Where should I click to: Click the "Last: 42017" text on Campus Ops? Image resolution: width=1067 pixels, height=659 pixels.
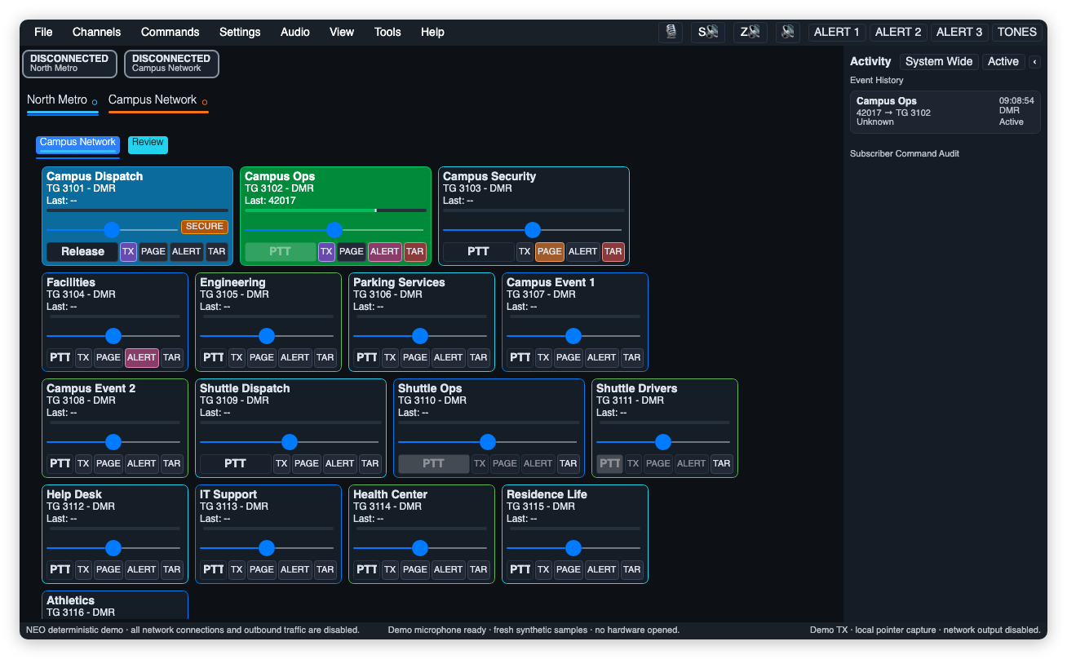[270, 201]
